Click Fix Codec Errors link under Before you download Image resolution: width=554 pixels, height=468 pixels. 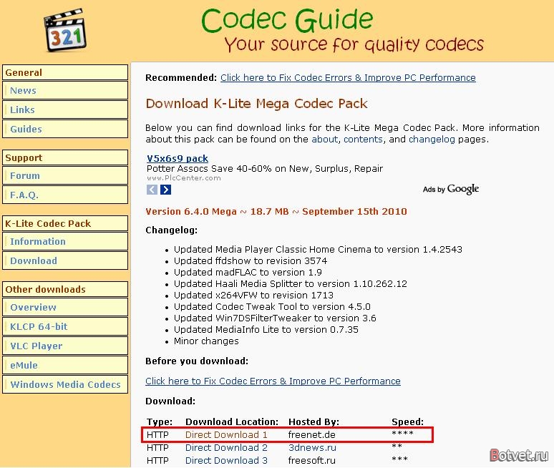(x=273, y=381)
